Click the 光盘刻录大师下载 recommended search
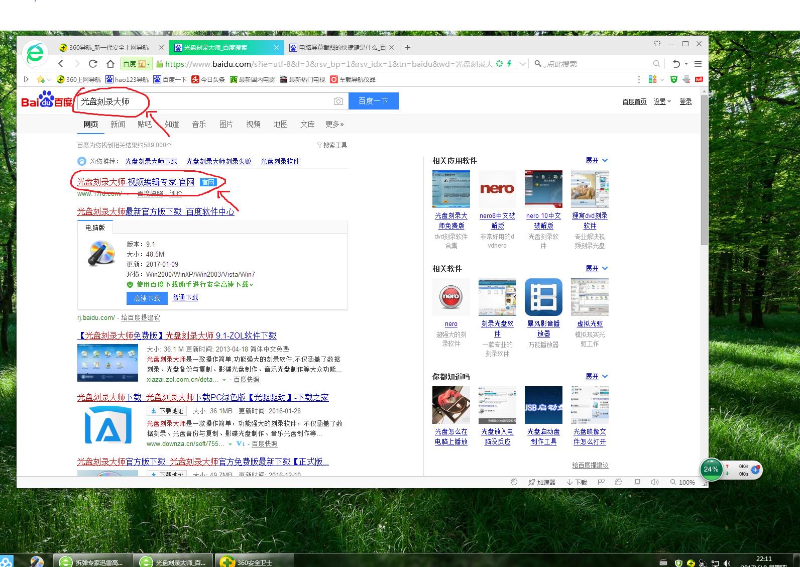This screenshot has width=800, height=567. 151,161
